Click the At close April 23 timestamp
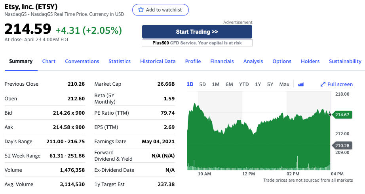Screen dimensions: 365x194 (x=37, y=40)
